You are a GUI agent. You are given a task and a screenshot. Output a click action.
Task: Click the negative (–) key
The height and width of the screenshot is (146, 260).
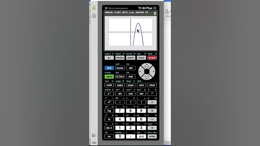(142, 137)
